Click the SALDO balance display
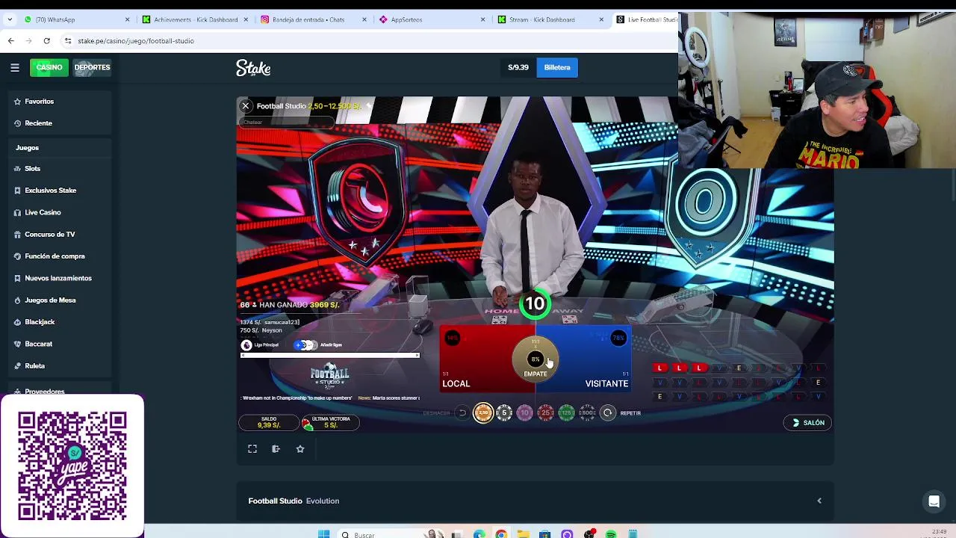This screenshot has height=538, width=956. pyautogui.click(x=269, y=422)
